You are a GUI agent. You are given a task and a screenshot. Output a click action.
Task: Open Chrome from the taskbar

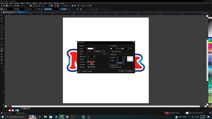click(x=67, y=117)
